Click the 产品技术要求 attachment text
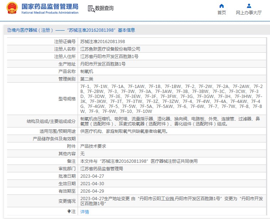Viewport: 270px width, 219px height. (x=93, y=146)
